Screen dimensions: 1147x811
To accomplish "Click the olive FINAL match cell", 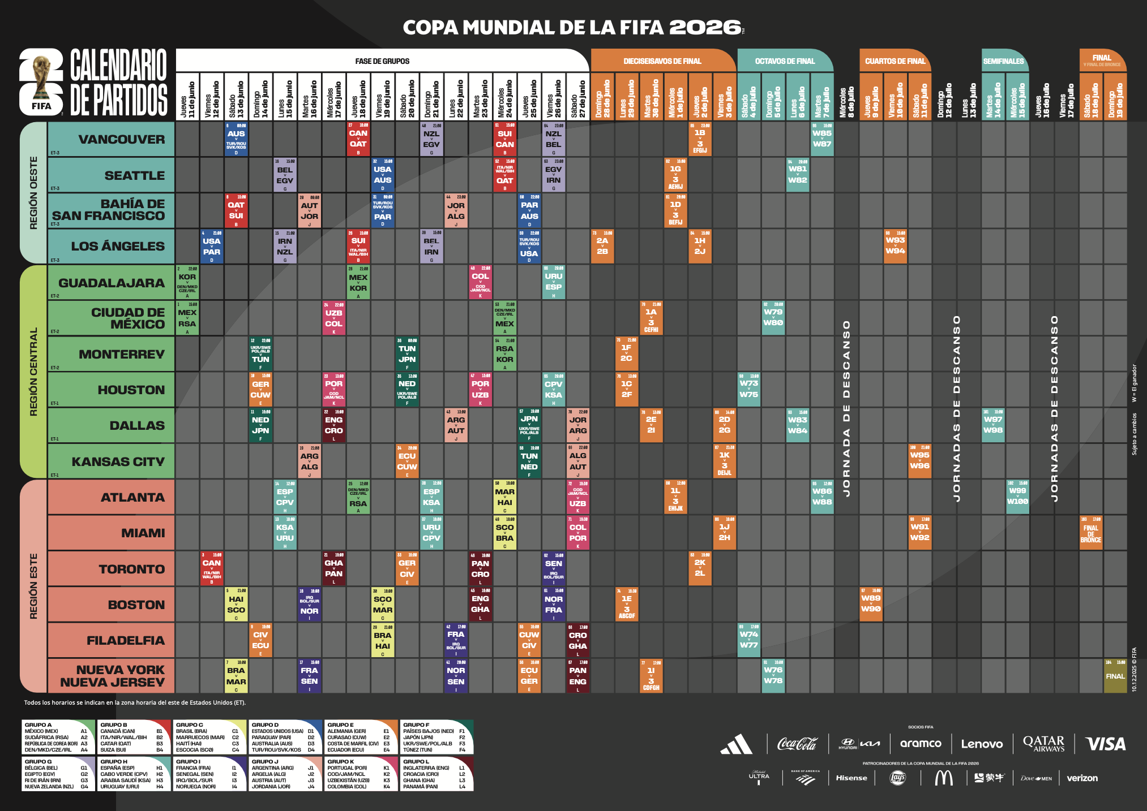I will [x=1115, y=676].
